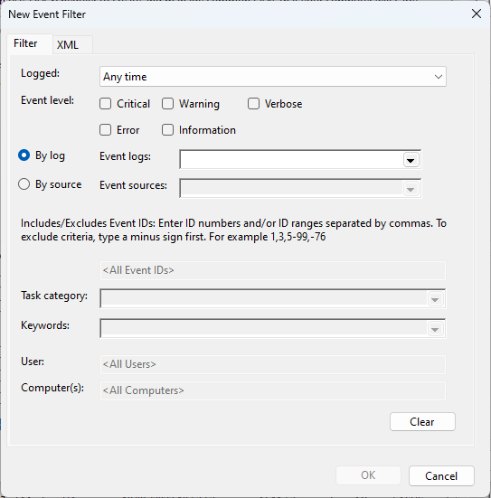Viewport: 491px width, 498px height.
Task: Close the New Event Filter dialog
Action: tap(477, 14)
